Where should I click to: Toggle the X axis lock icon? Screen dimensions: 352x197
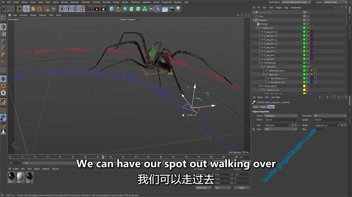[62, 8]
